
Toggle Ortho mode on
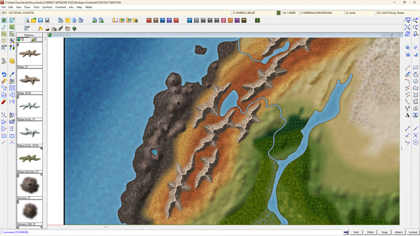370,232
